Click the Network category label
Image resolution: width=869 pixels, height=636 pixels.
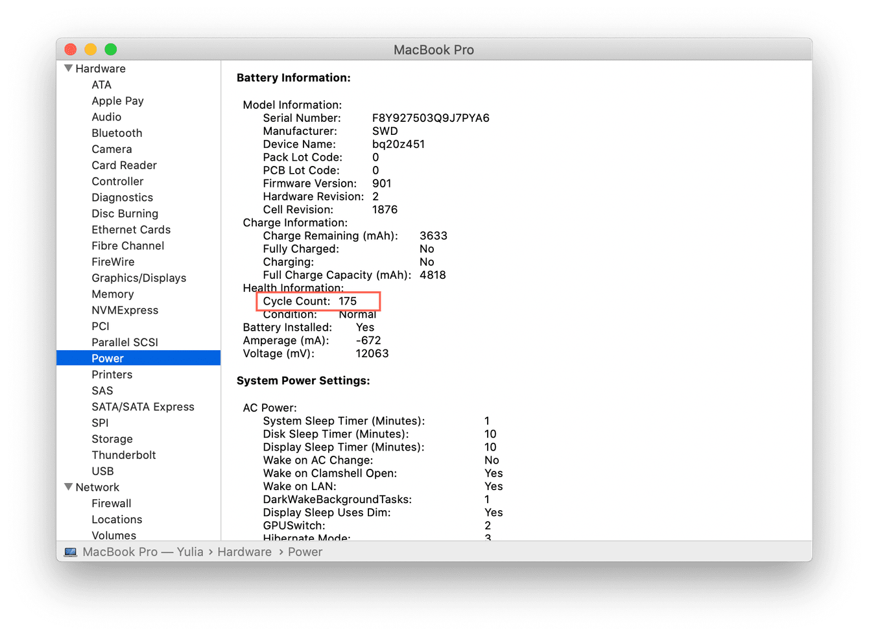point(97,488)
